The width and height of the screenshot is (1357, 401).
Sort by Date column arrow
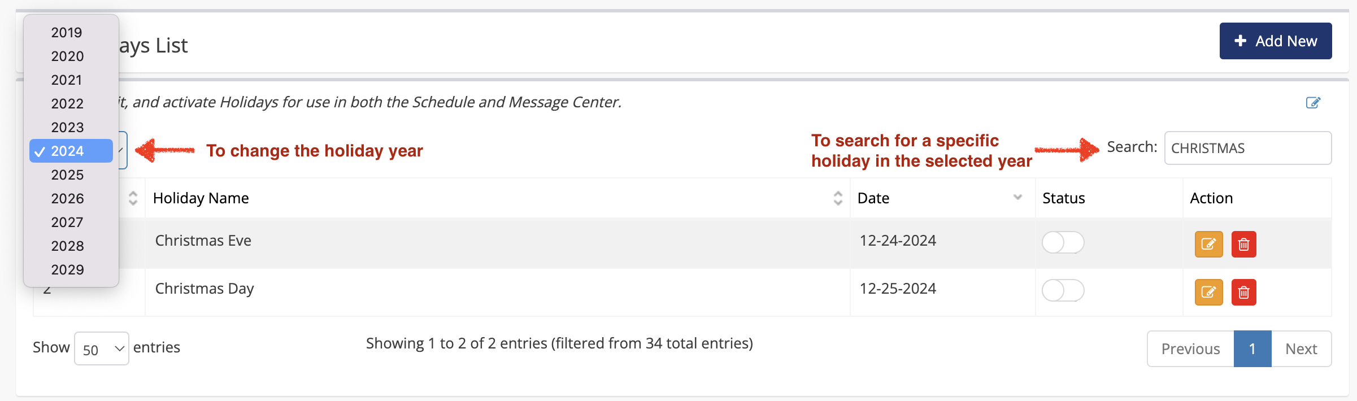tap(1017, 198)
